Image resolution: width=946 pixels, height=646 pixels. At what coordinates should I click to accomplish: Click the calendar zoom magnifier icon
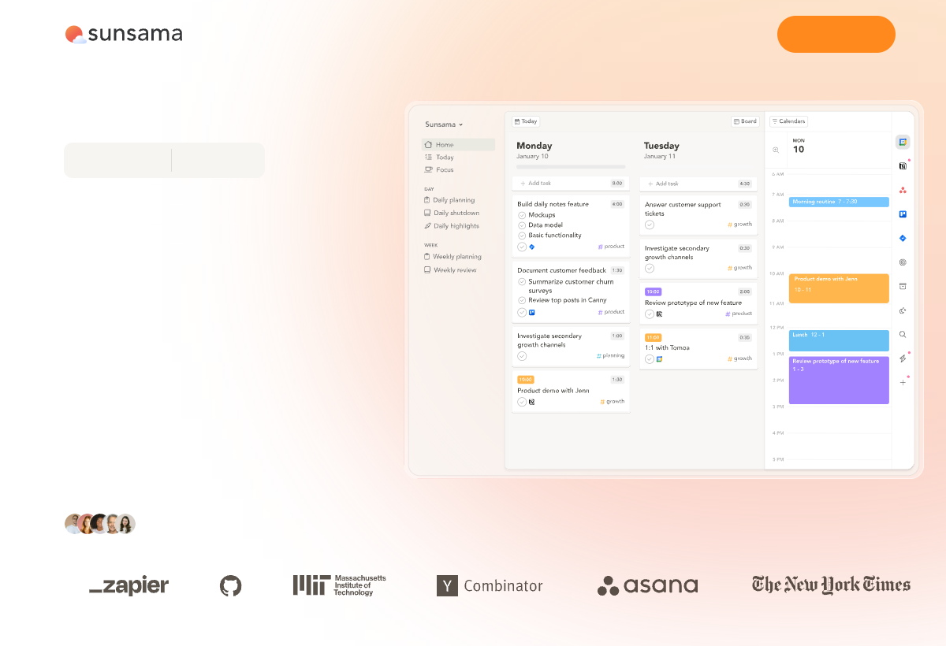pyautogui.click(x=776, y=150)
